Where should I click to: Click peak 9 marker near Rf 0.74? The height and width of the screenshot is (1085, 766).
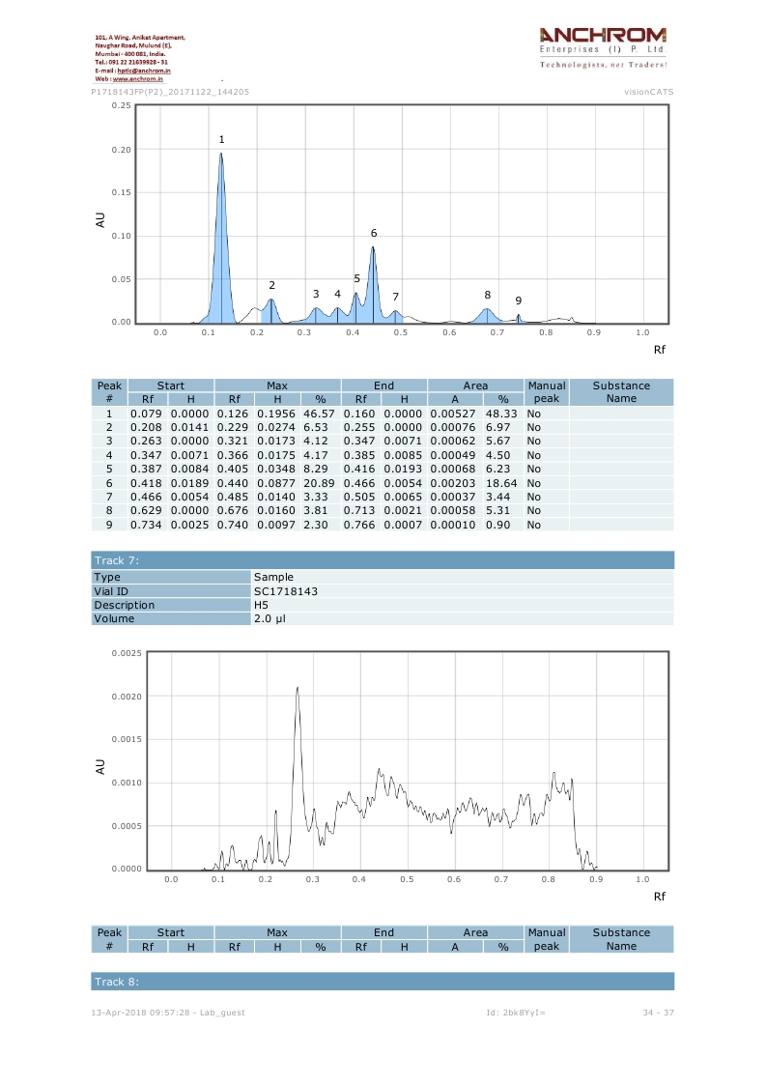point(519,301)
